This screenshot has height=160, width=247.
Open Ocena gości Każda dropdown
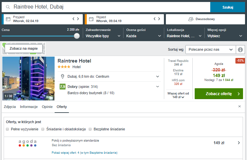click(143, 36)
